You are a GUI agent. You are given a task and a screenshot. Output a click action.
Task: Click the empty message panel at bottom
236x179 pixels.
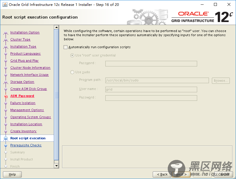coord(147,157)
